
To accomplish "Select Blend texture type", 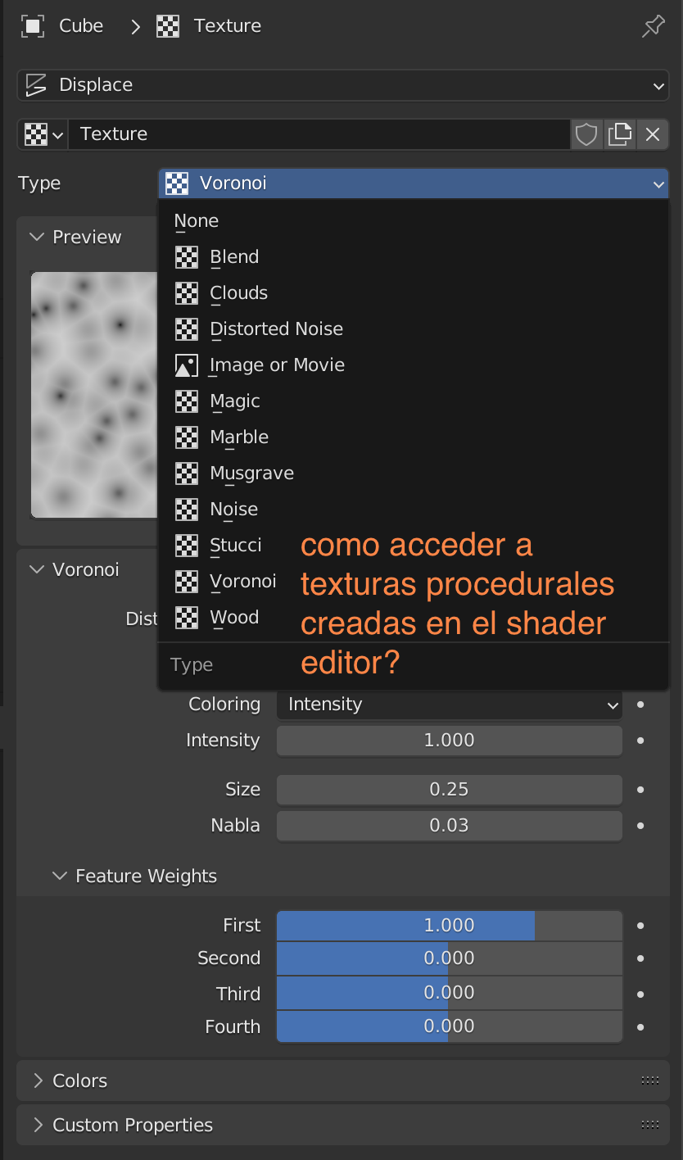I will click(413, 257).
